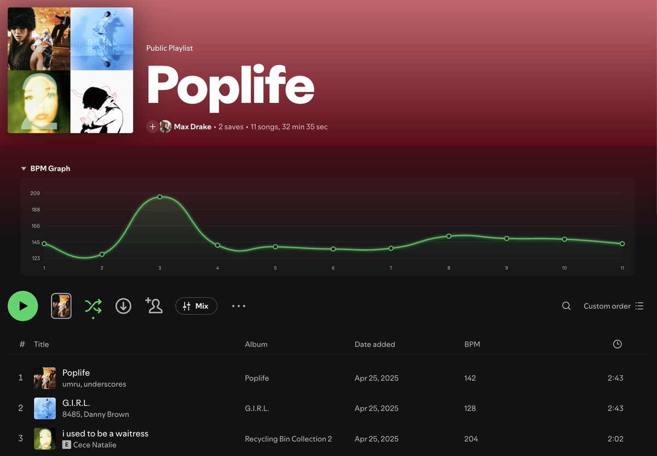Viewport: 657px width, 456px height.
Task: Click graph point for track 6
Action: [333, 249]
